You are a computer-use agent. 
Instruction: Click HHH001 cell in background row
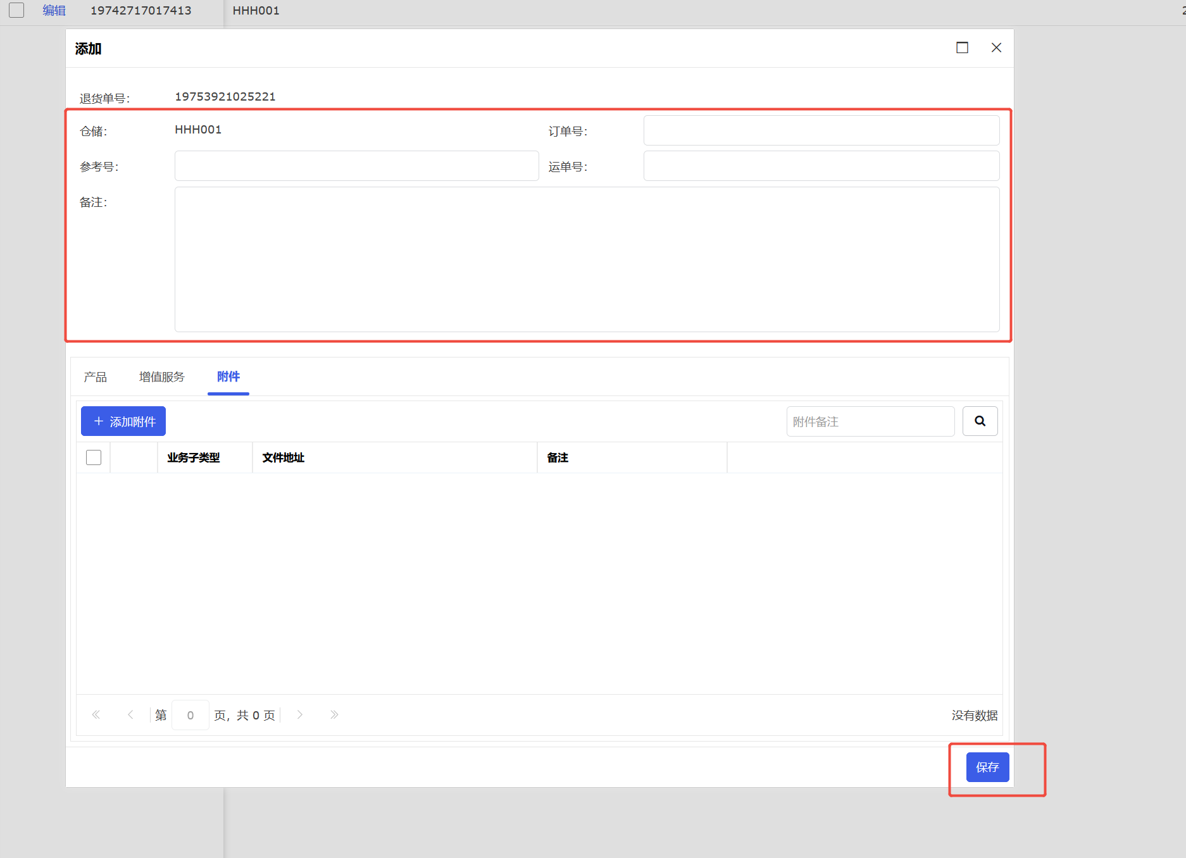click(x=256, y=11)
